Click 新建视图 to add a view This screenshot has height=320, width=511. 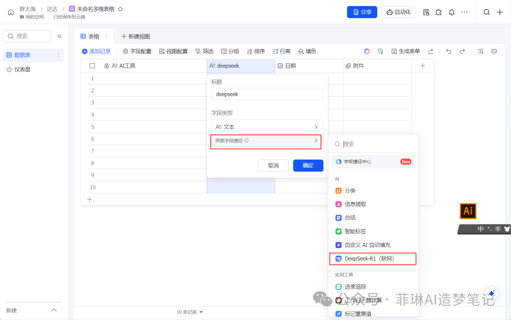pos(136,36)
